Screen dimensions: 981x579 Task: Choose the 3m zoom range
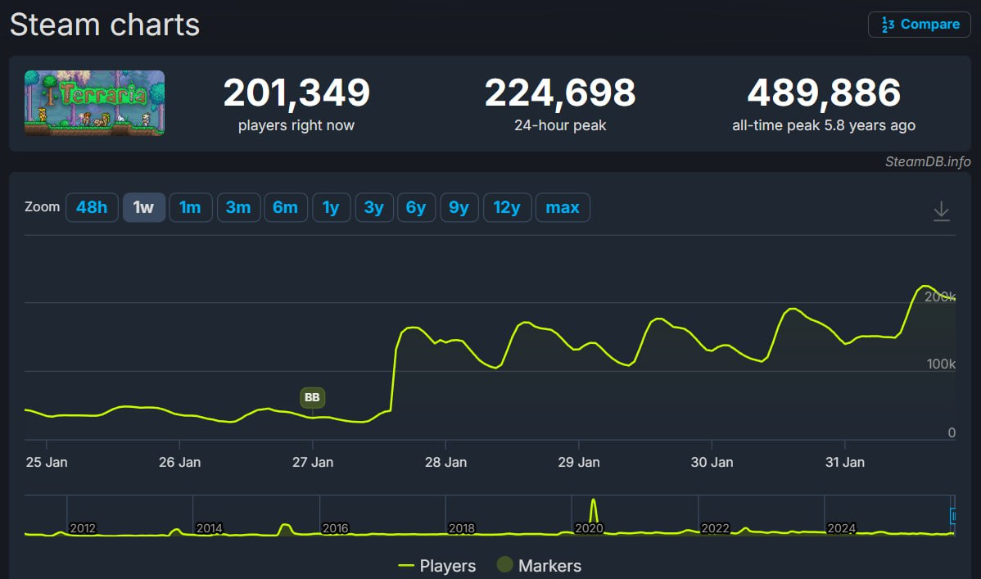coord(238,207)
